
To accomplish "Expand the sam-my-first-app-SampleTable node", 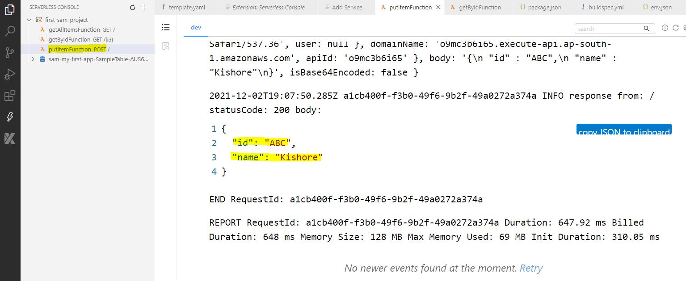I will click(33, 59).
